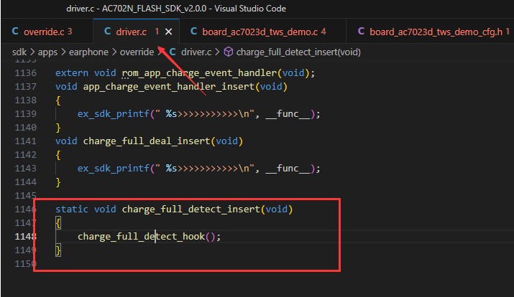Close the driver.c tab
Screen dimensions: 514x297
coord(168,32)
